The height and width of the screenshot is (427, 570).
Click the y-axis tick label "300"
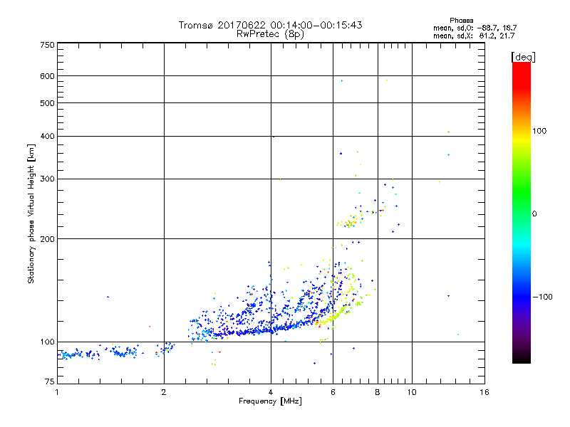(47, 179)
